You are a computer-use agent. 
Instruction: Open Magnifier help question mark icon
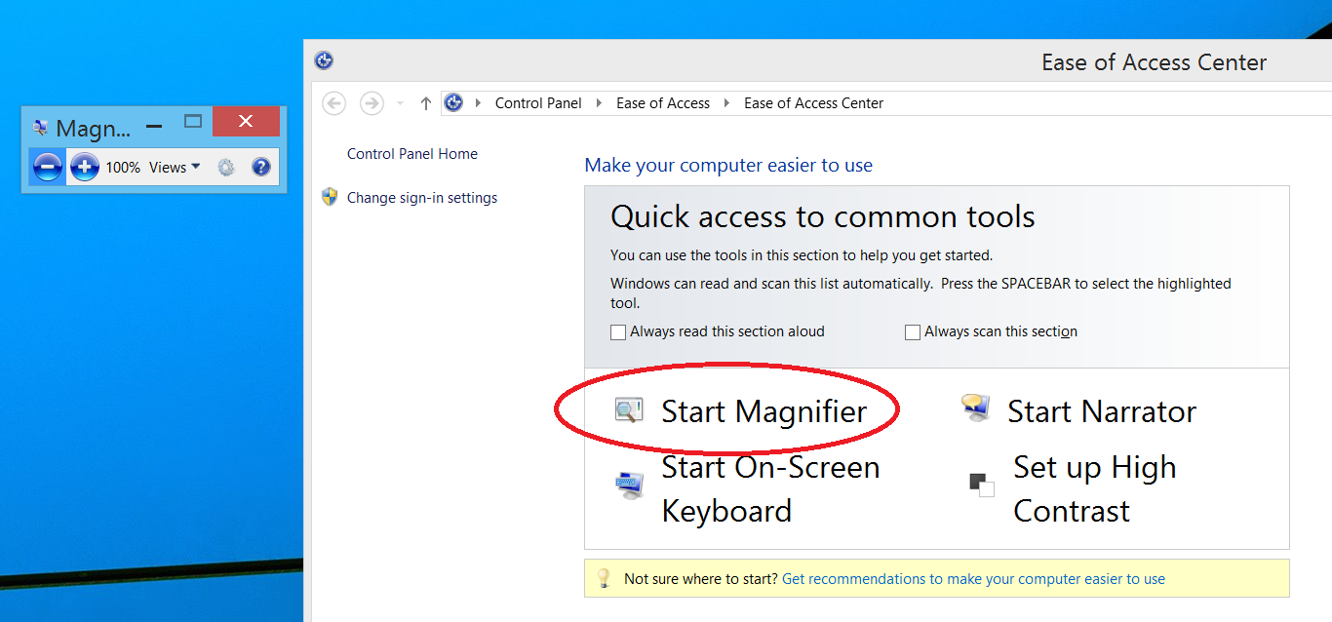coord(260,167)
